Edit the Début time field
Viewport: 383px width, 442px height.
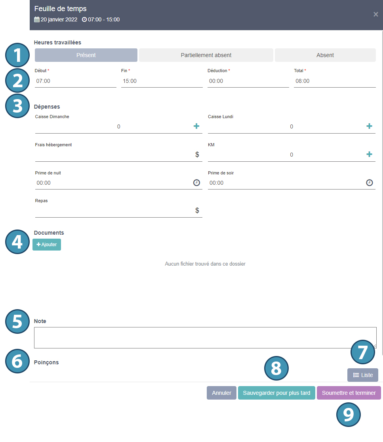75,81
